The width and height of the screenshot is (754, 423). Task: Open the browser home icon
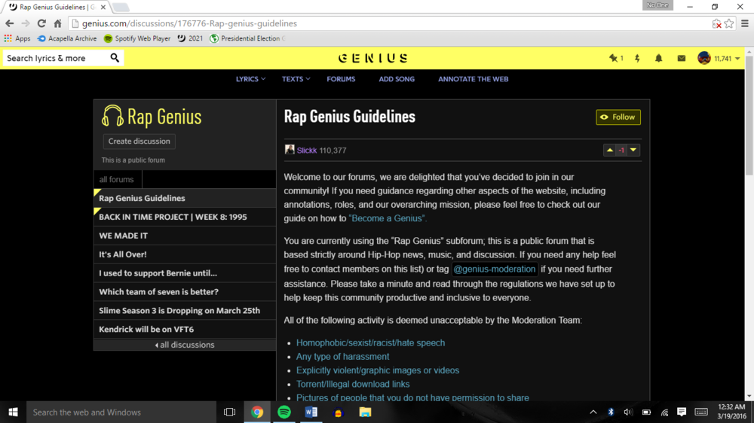58,23
